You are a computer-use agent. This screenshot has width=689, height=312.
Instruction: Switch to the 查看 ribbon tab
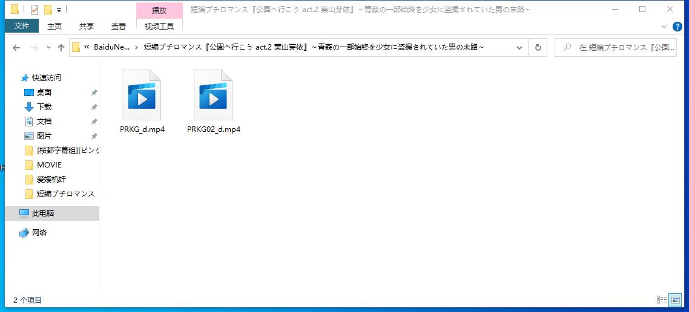(118, 27)
